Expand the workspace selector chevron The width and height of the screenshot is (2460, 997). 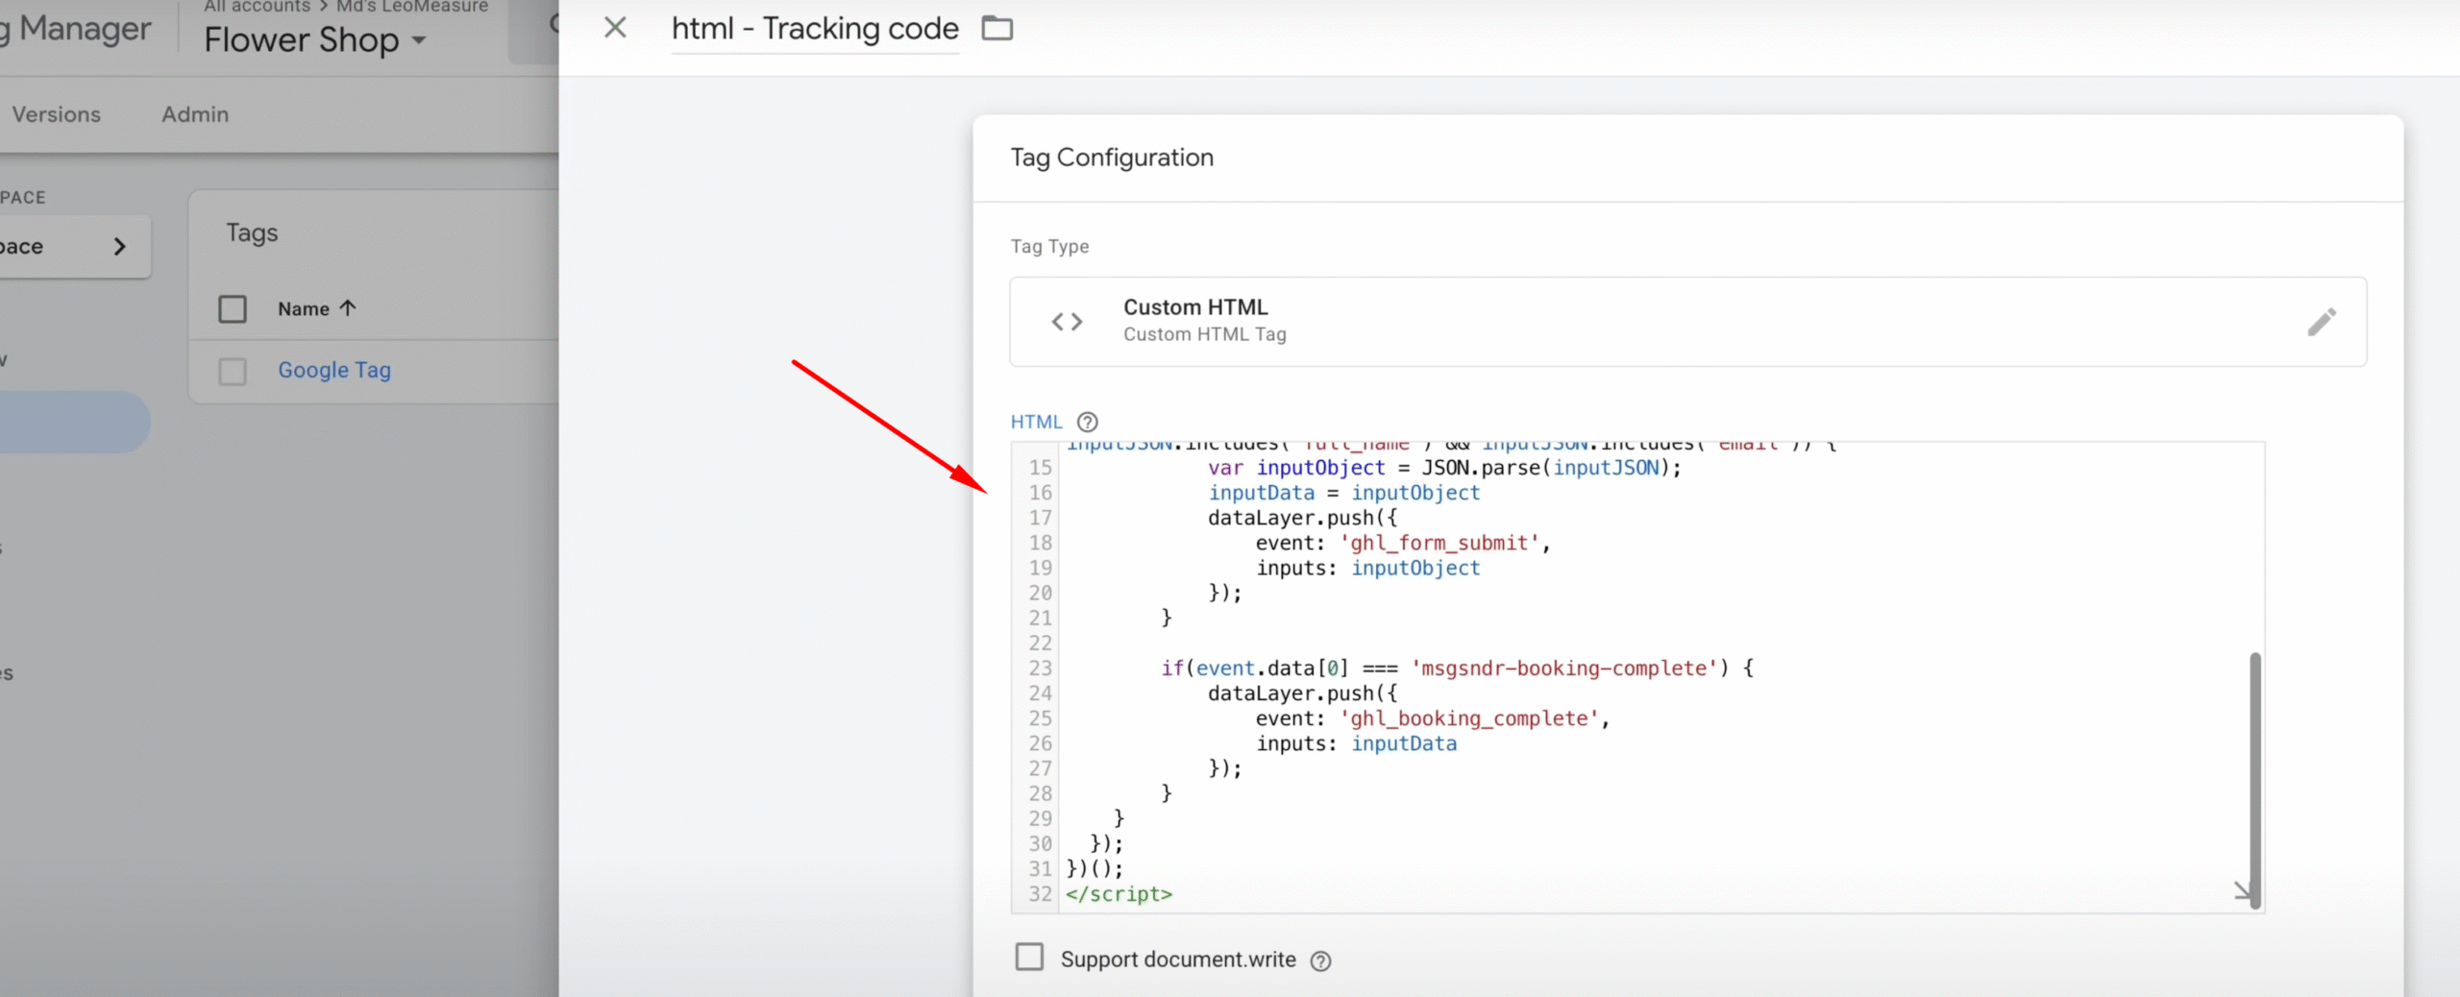pos(120,247)
